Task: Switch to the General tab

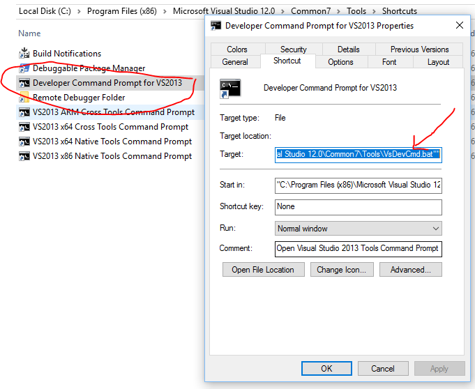Action: tap(235, 62)
